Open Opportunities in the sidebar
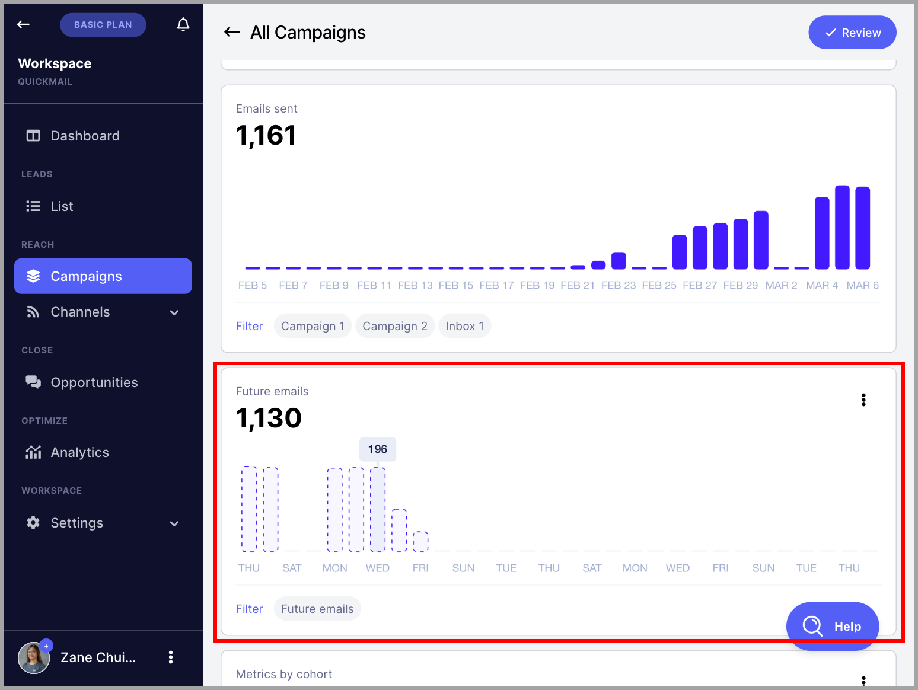Image resolution: width=918 pixels, height=690 pixels. click(103, 382)
